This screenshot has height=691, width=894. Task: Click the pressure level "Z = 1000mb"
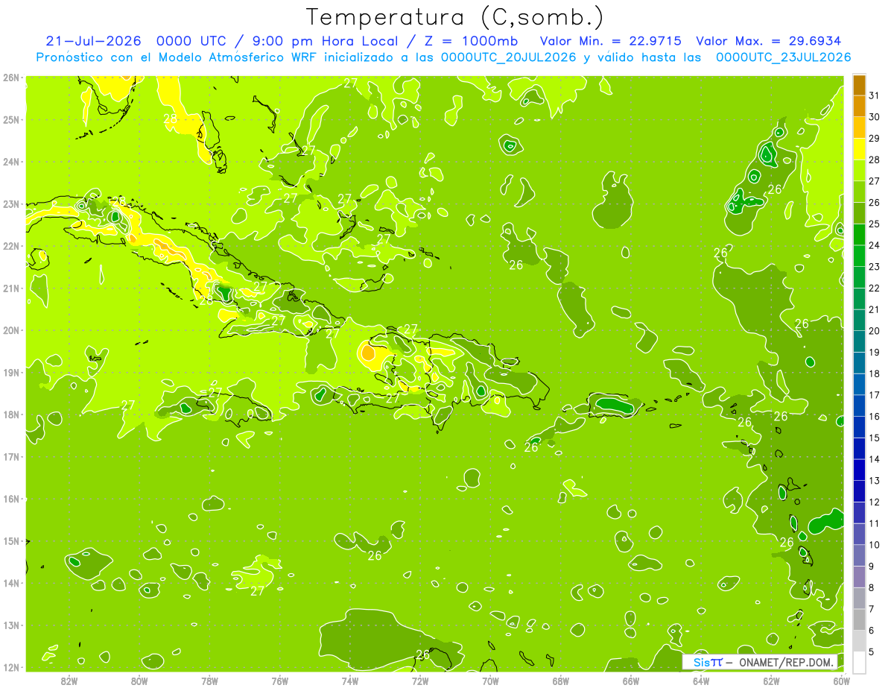tap(471, 41)
